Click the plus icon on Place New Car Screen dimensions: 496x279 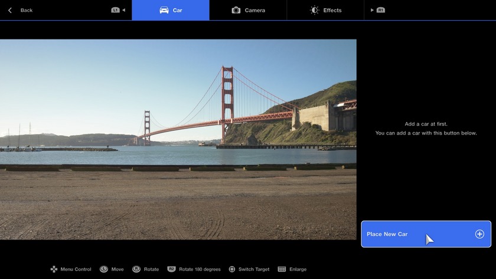(479, 234)
